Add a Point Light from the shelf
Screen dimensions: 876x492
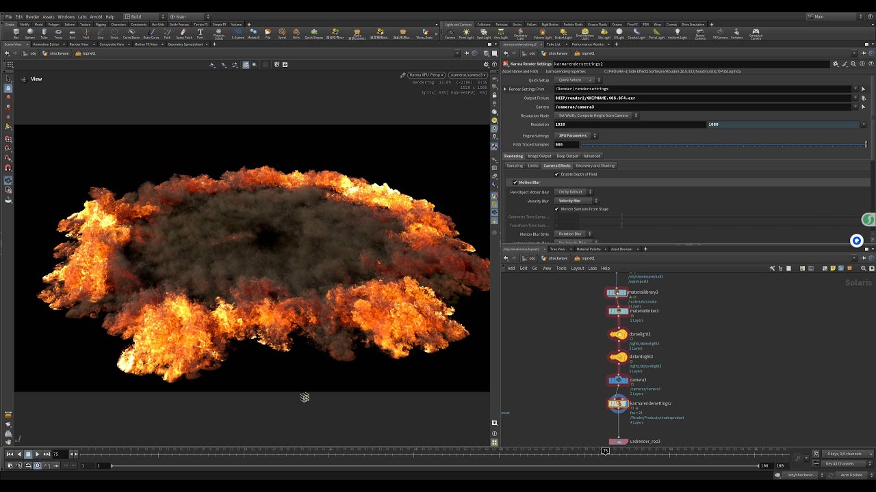coord(466,33)
